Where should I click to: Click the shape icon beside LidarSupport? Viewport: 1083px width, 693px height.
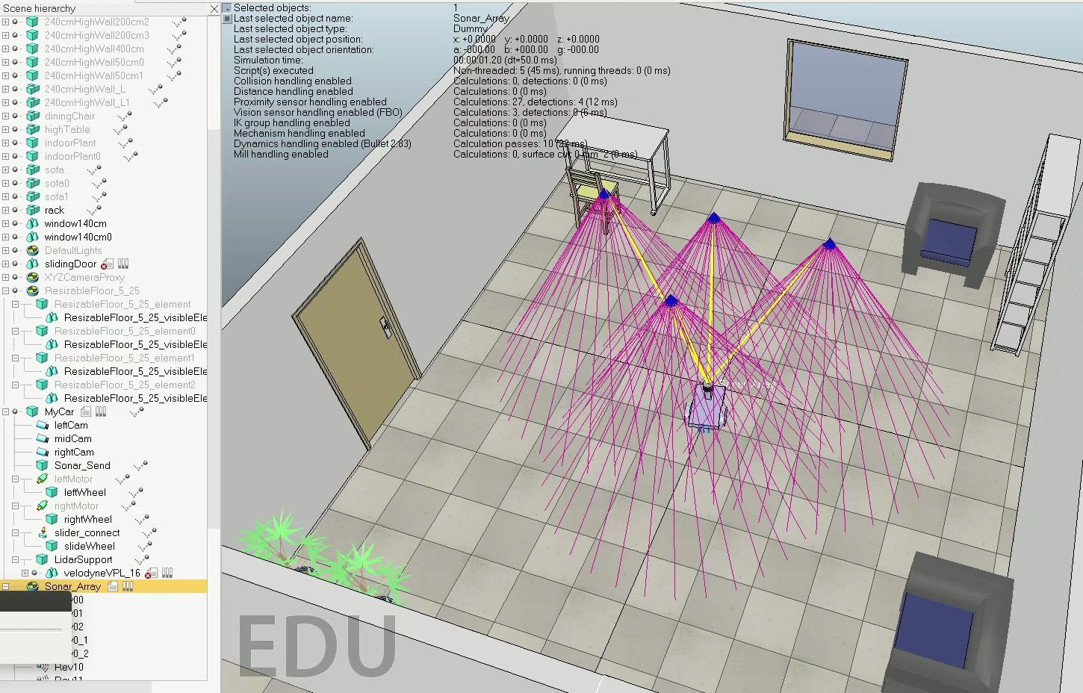tap(43, 560)
